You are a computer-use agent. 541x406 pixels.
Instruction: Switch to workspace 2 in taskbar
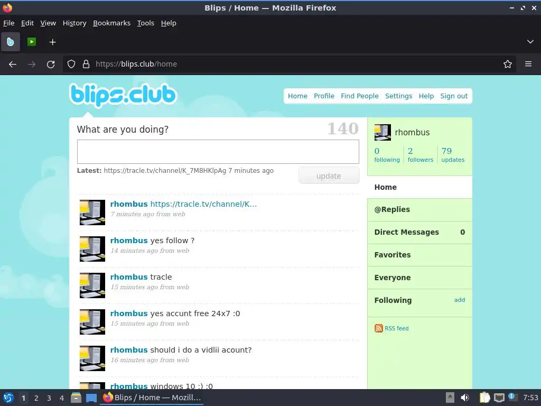36,398
